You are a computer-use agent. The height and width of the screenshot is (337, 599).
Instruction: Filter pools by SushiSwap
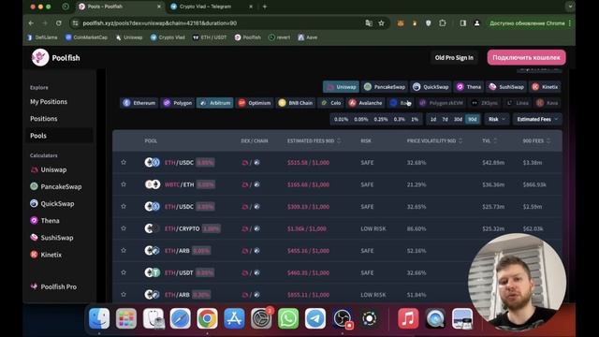click(507, 87)
